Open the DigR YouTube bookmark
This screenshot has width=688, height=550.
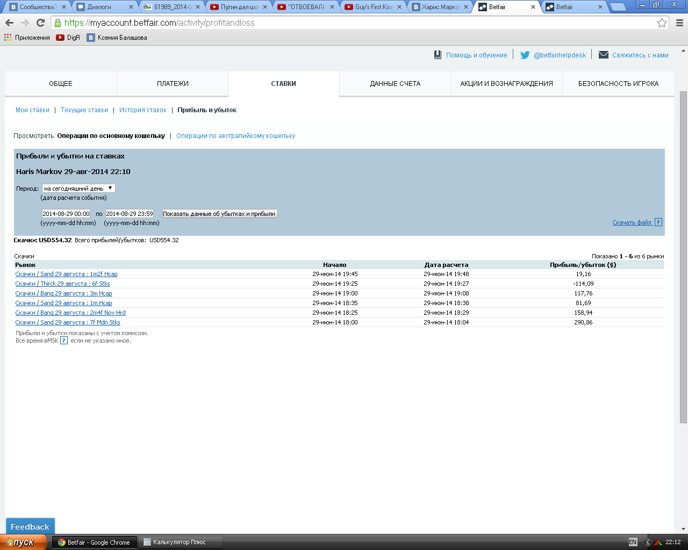[x=68, y=38]
